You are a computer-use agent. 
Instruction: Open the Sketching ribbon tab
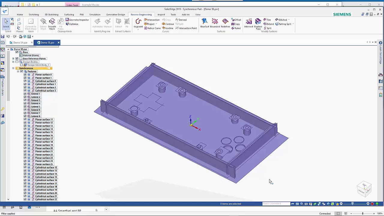click(34, 14)
